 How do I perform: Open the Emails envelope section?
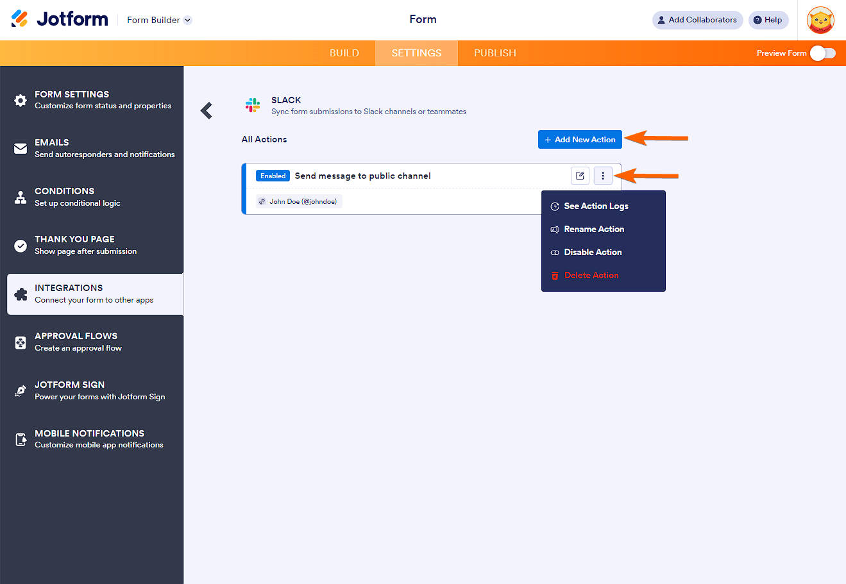pyautogui.click(x=21, y=149)
